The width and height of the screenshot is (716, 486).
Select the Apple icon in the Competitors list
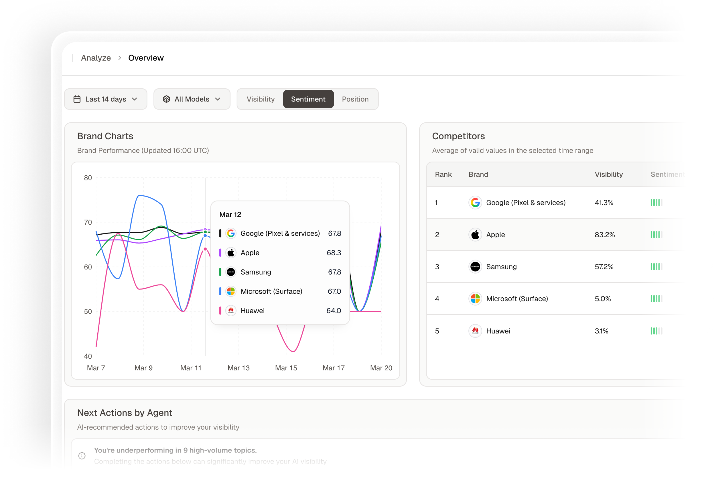475,235
